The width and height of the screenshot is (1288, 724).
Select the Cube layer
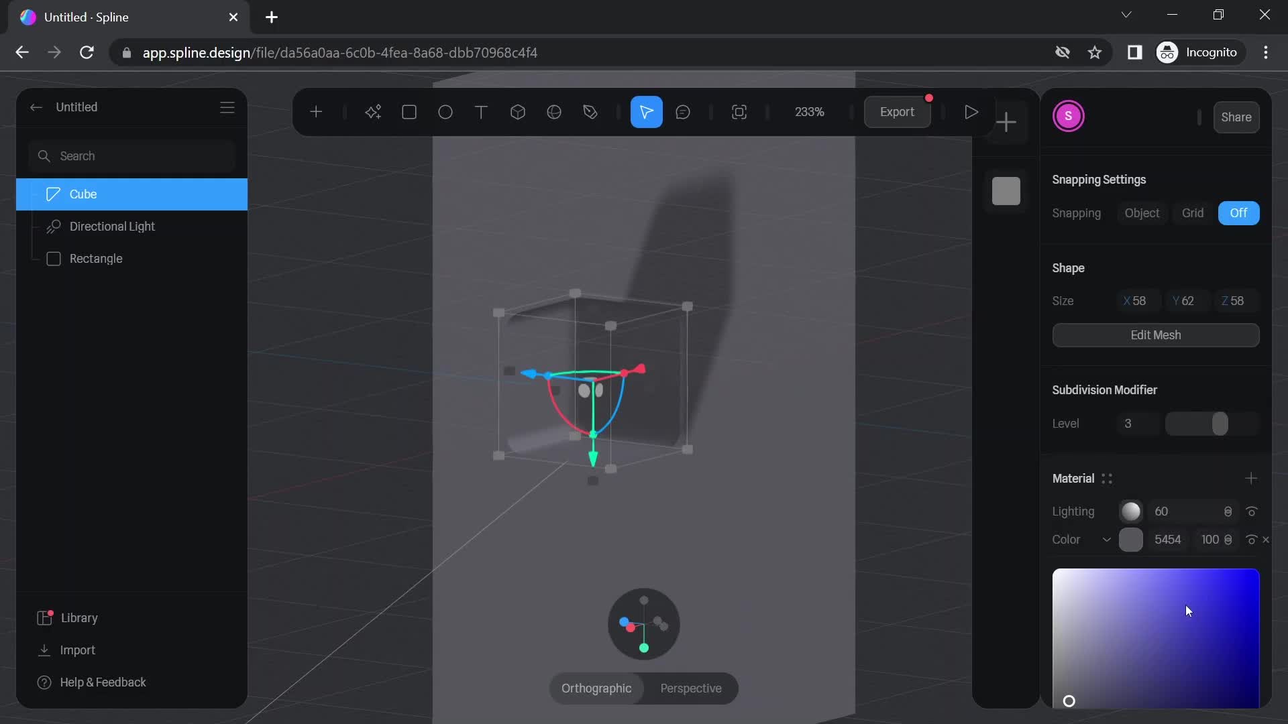coord(131,194)
